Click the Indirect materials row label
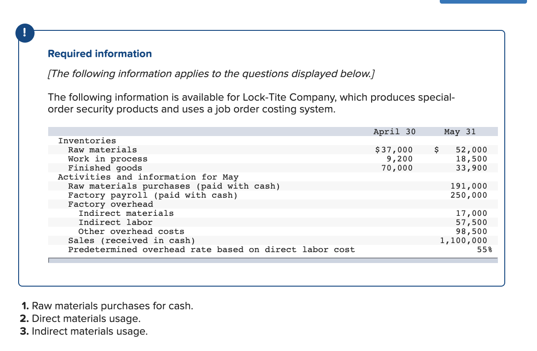Image resolution: width=537 pixels, height=351 pixels. (x=126, y=213)
